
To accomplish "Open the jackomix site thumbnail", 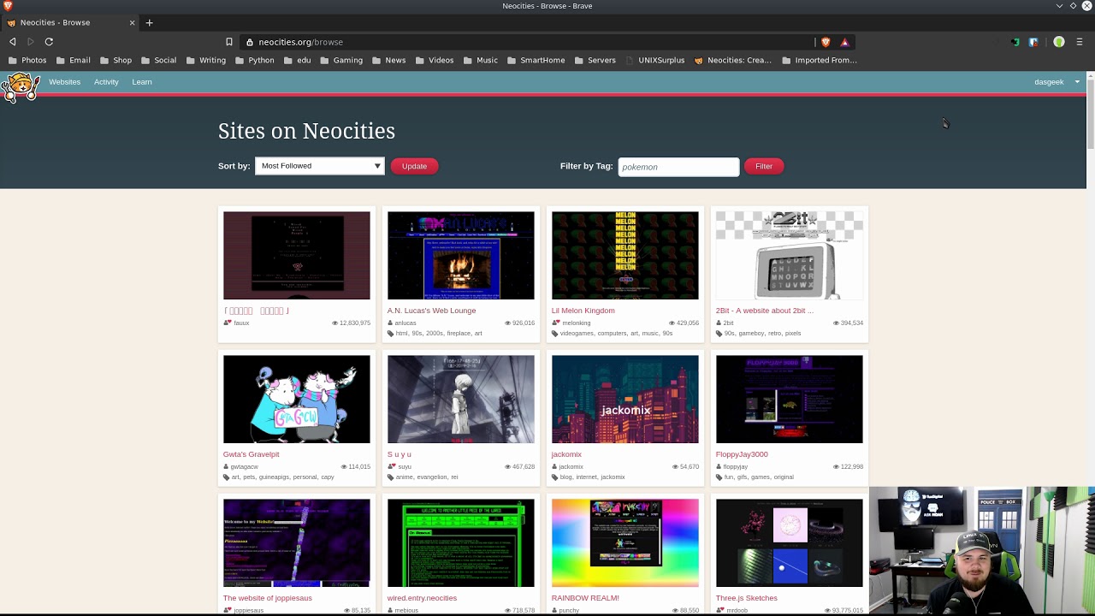I will (624, 399).
